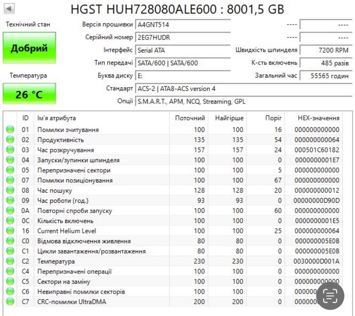Image resolution: width=355 pixels, height=316 pixels.
Task: Click the total hours field 55565 годин
Action: tap(326, 76)
